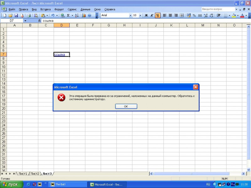Open the Сервис menu
The image size is (251, 188).
[x=72, y=9]
